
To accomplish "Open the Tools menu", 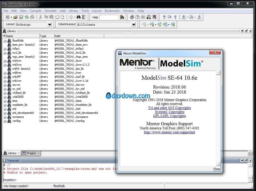I will [x=85, y=11].
